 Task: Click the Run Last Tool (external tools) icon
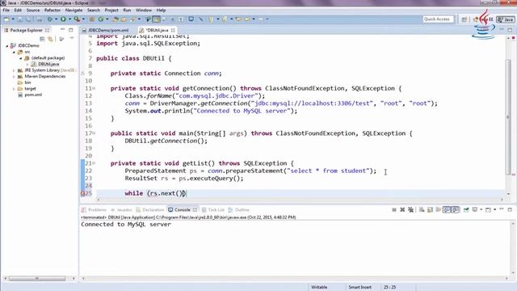pyautogui.click(x=77, y=19)
